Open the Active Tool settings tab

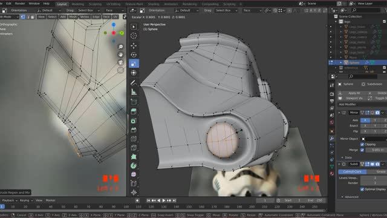(332, 85)
